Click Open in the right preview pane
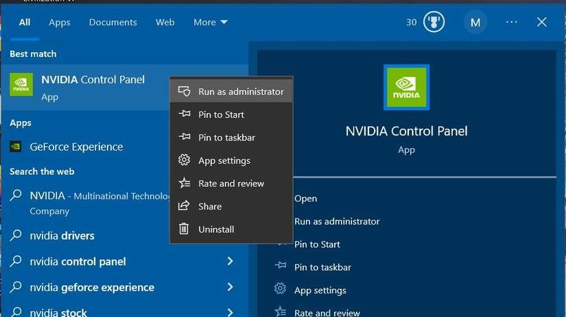Screen dimensions: 566x317 pos(305,199)
